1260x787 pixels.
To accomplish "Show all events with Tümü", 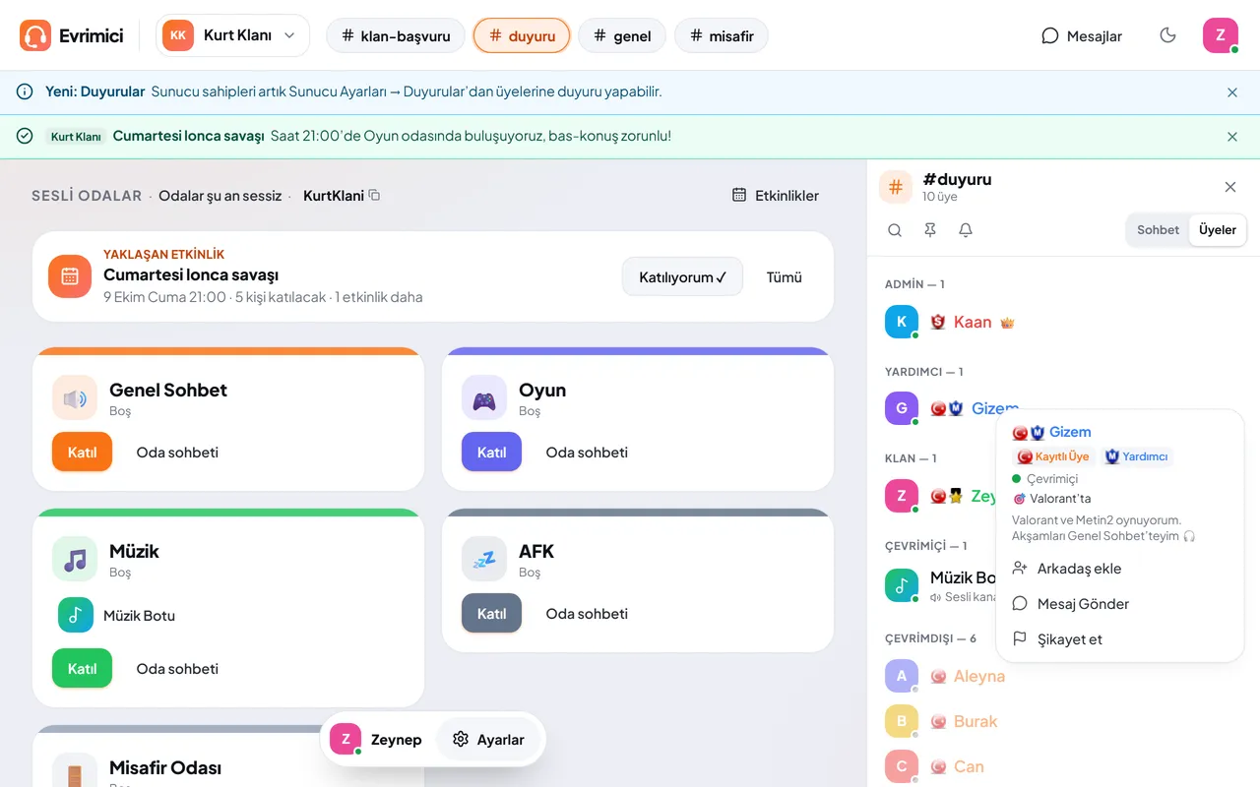I will (x=785, y=277).
